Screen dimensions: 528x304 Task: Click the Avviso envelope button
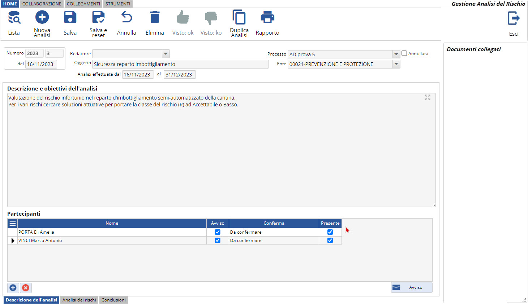(412, 287)
